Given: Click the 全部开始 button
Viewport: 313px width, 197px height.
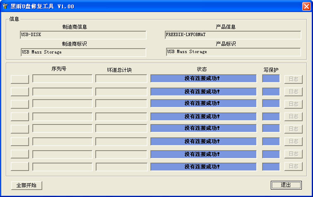Looking at the screenshot, I should (26, 185).
